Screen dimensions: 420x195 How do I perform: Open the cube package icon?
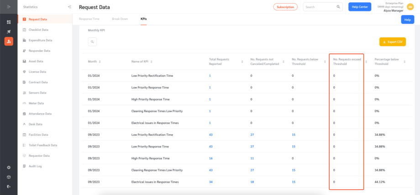pyautogui.click(x=9, y=177)
